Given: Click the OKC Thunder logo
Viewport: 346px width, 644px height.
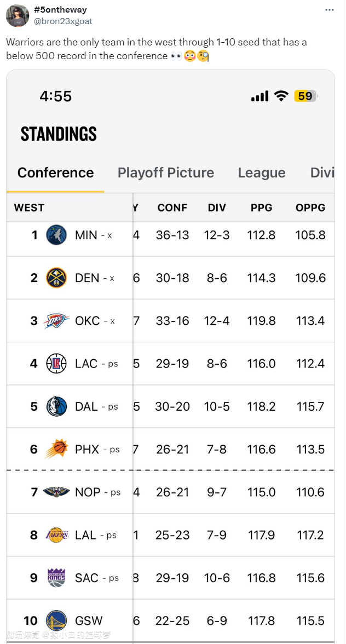Looking at the screenshot, I should 56,321.
